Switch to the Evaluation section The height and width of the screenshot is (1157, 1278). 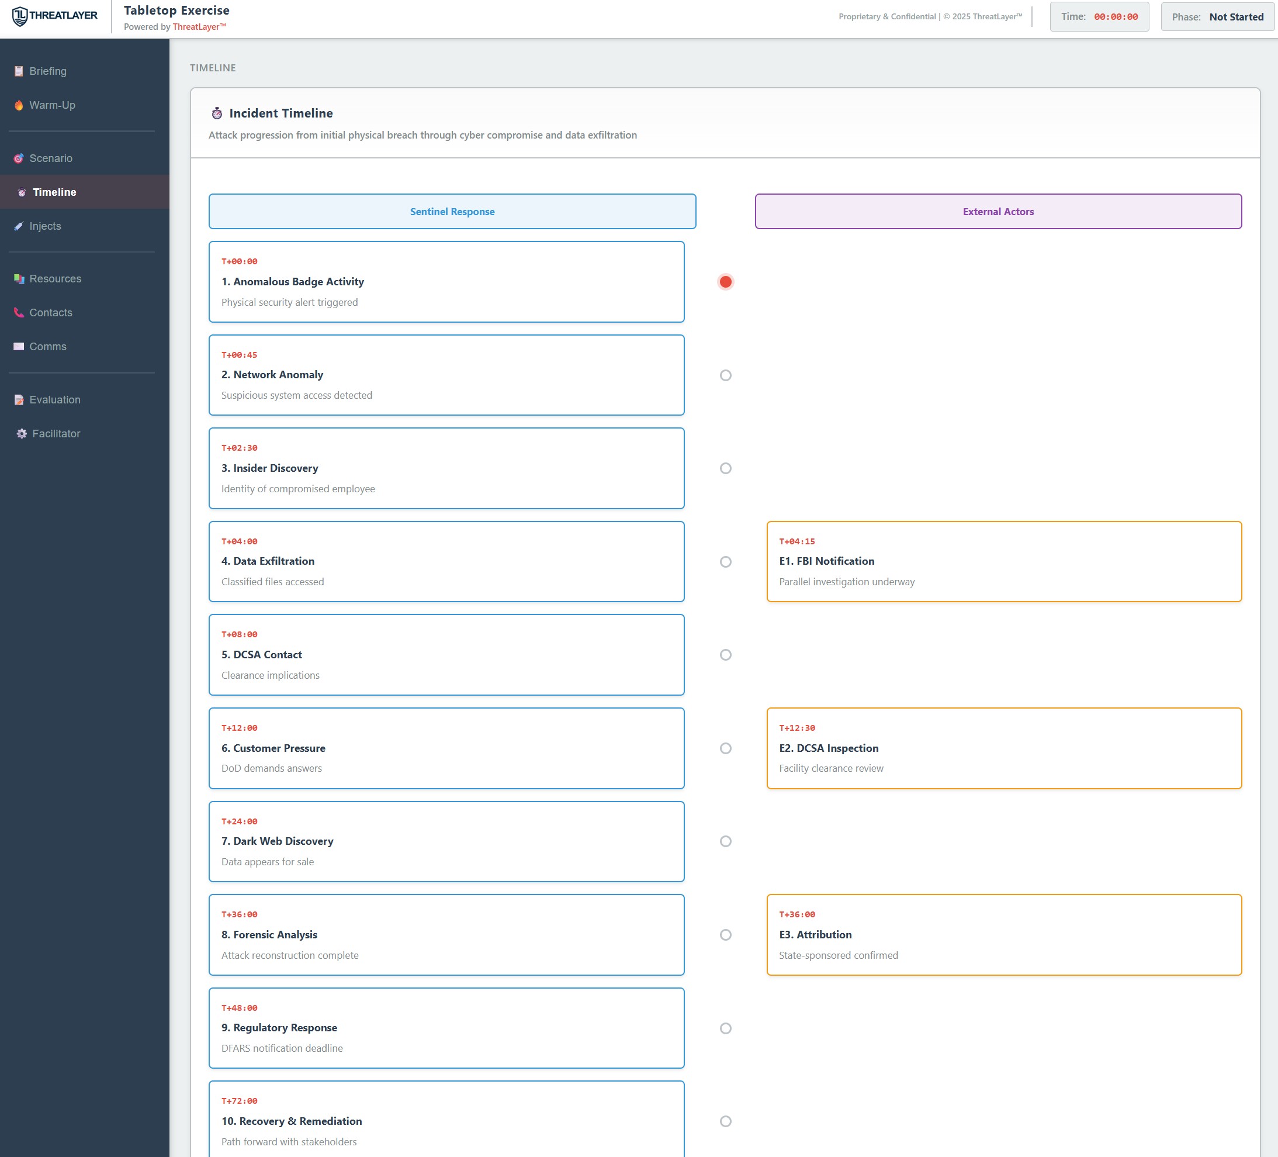click(x=55, y=400)
